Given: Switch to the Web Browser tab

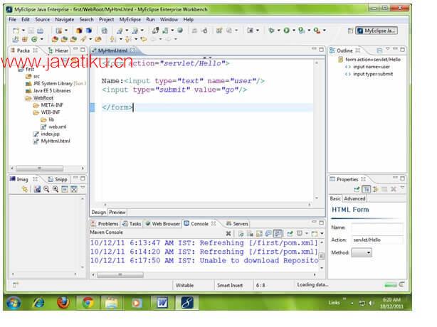Looking at the screenshot, I should point(163,224).
